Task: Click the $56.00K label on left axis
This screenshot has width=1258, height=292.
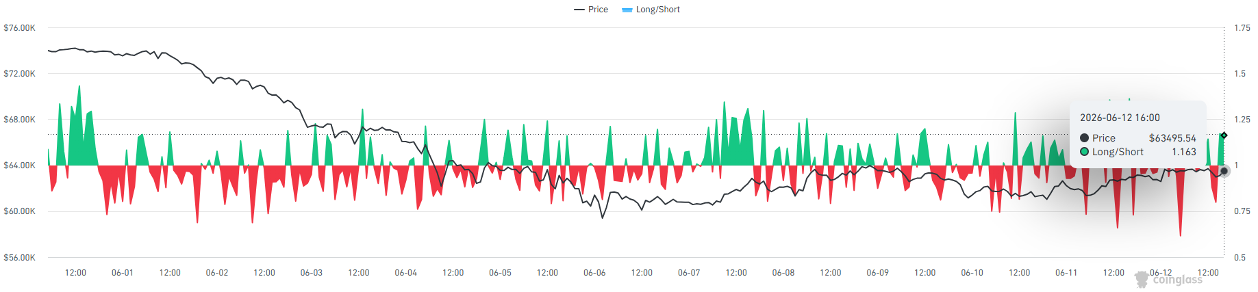Action: pos(19,258)
